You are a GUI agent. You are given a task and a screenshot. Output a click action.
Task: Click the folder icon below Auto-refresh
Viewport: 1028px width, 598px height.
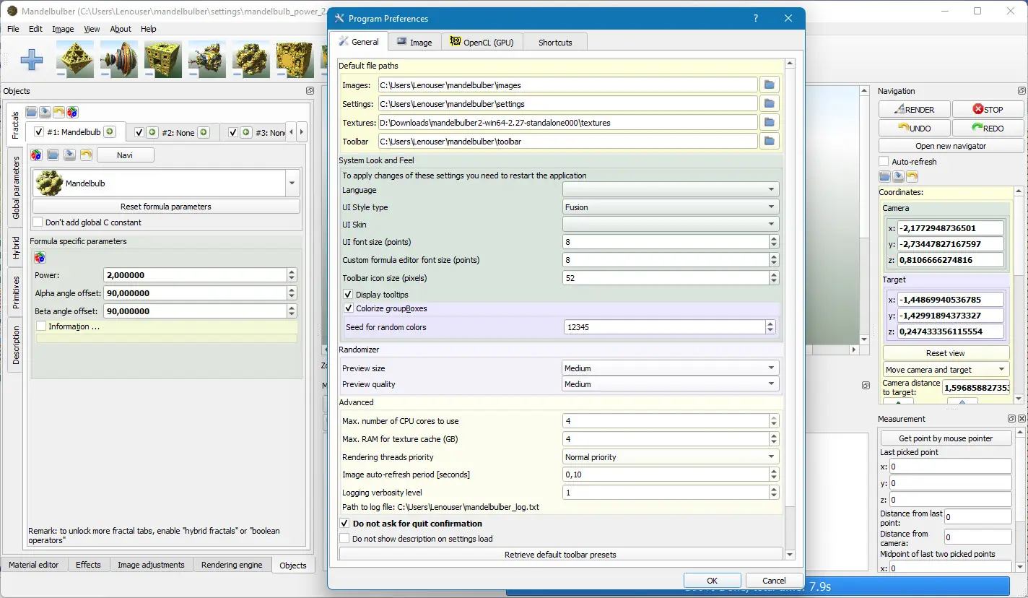pos(884,177)
